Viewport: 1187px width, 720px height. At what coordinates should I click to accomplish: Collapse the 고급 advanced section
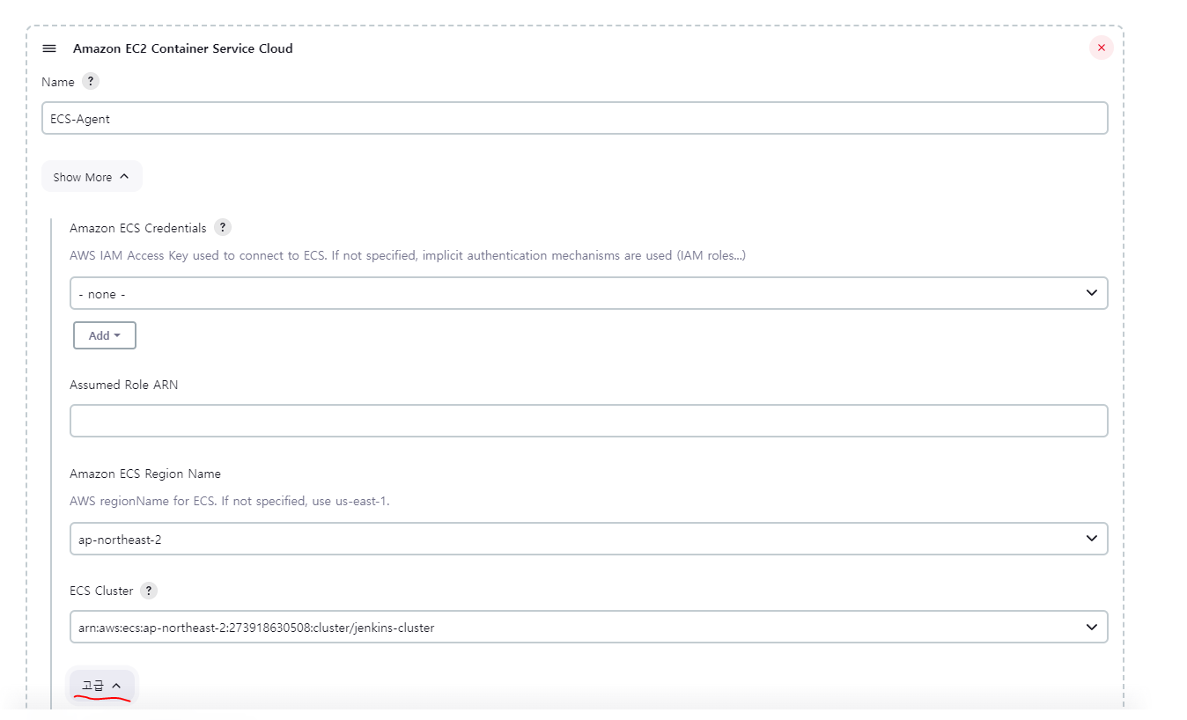click(x=102, y=685)
